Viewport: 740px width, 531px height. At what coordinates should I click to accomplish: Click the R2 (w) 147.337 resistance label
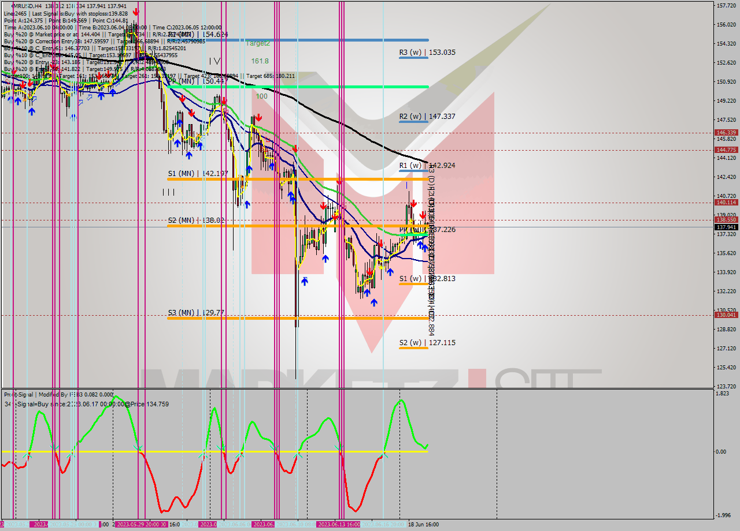tap(427, 117)
